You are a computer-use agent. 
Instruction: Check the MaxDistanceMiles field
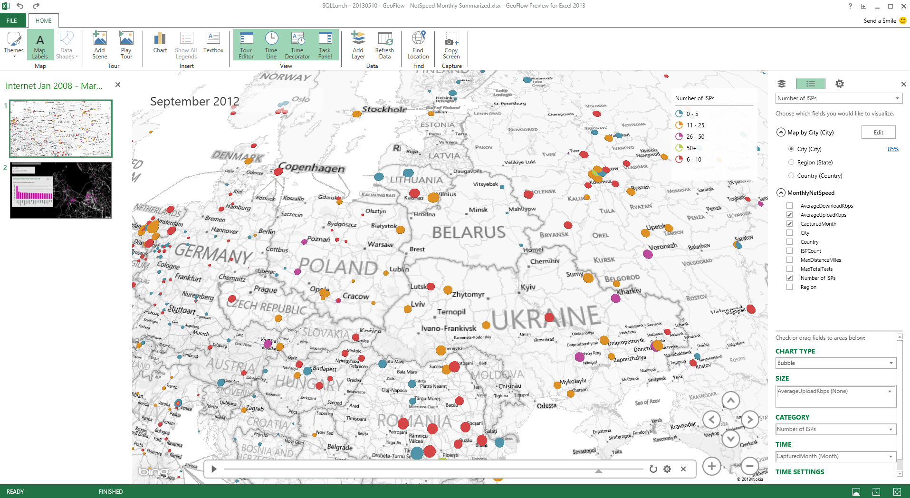click(x=789, y=260)
